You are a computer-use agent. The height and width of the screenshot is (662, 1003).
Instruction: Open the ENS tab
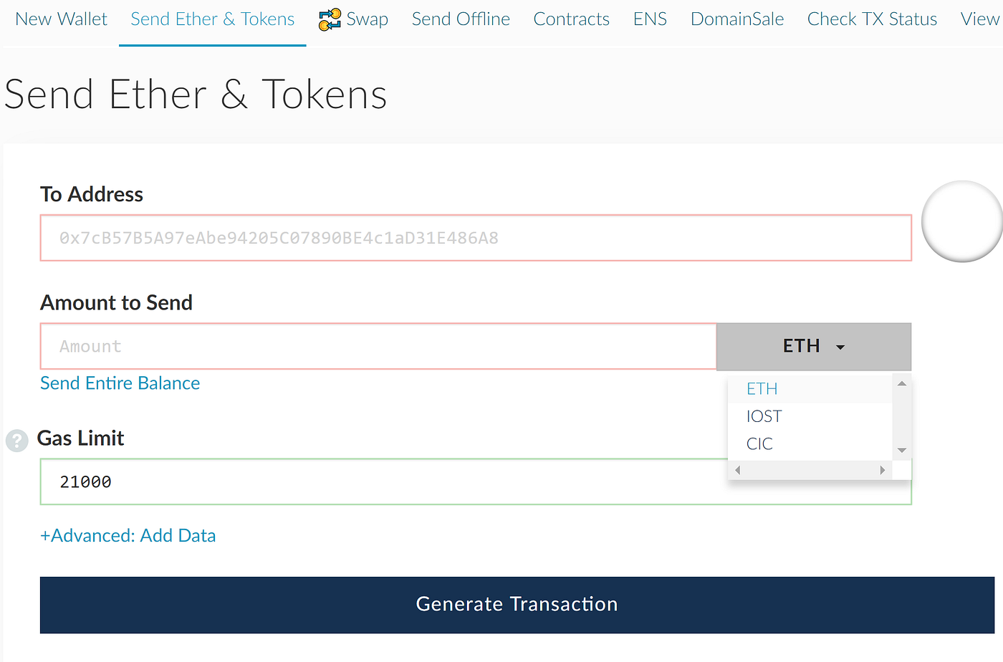tap(650, 19)
